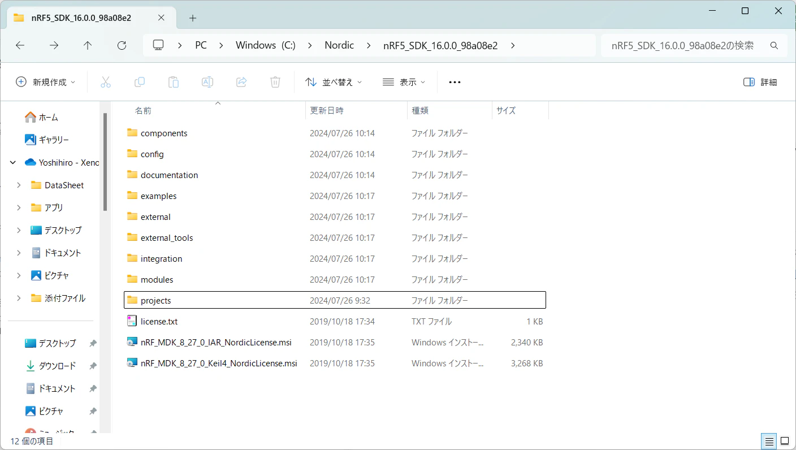Select the integration folder name
The width and height of the screenshot is (796, 450).
click(162, 258)
